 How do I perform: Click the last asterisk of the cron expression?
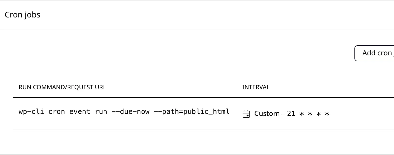tap(327, 114)
